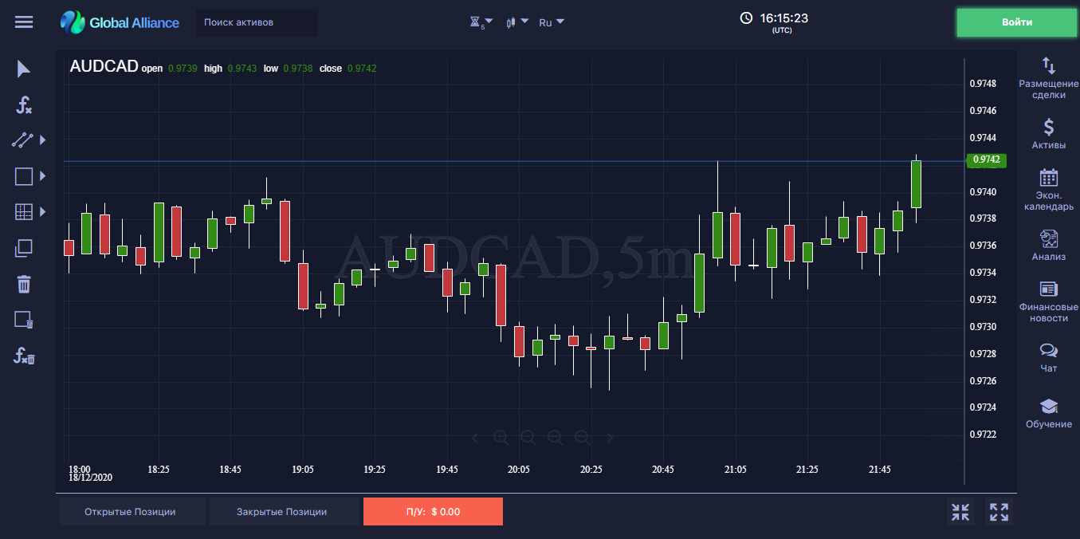Click the remove all indicators icon

point(24,356)
